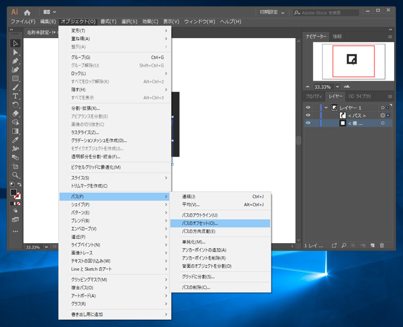Open status bar zoom dropdown arrow
The width and height of the screenshot is (403, 327).
(x=46, y=247)
